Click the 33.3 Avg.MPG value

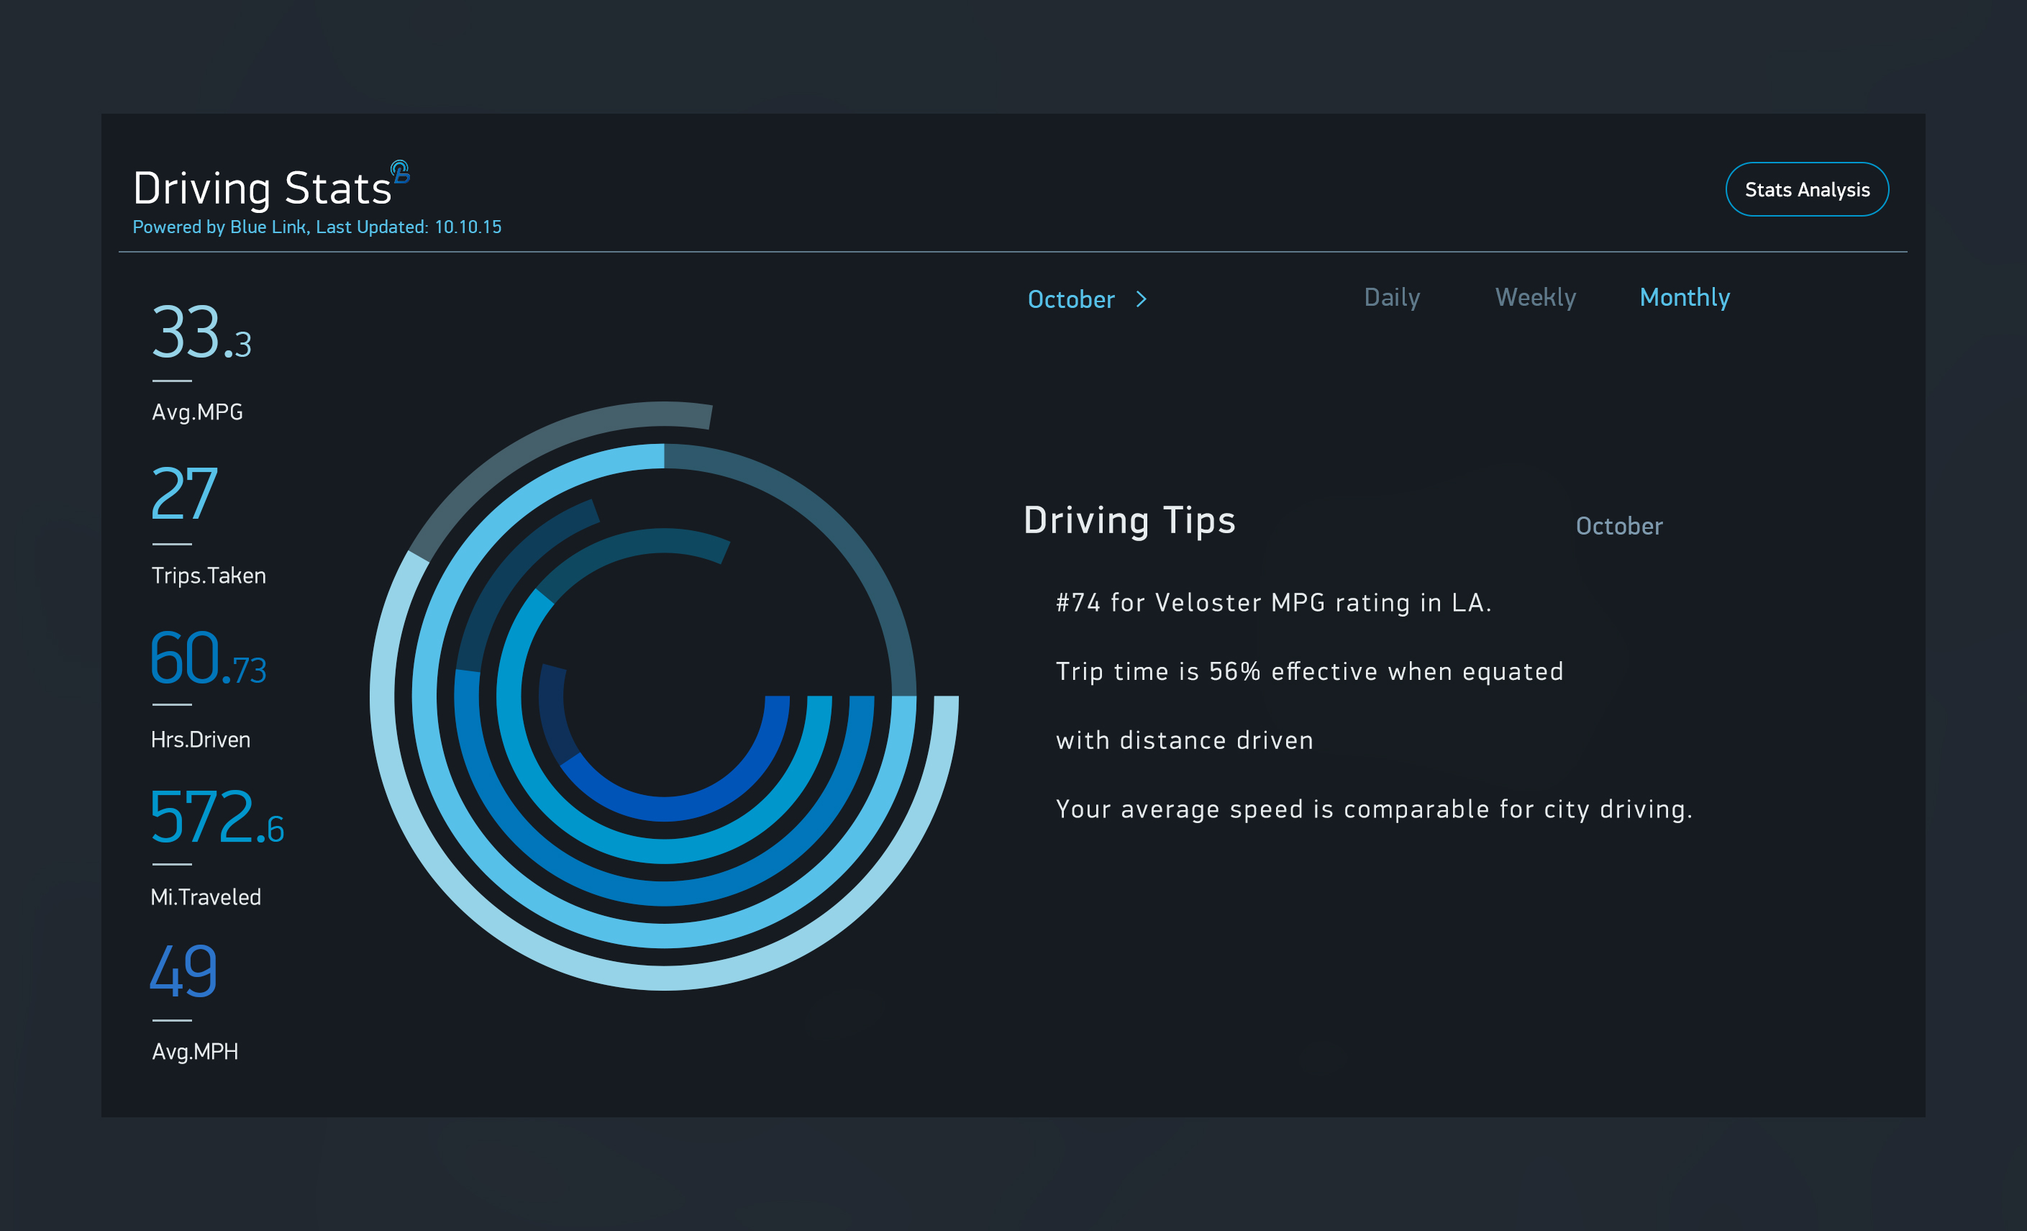[201, 332]
